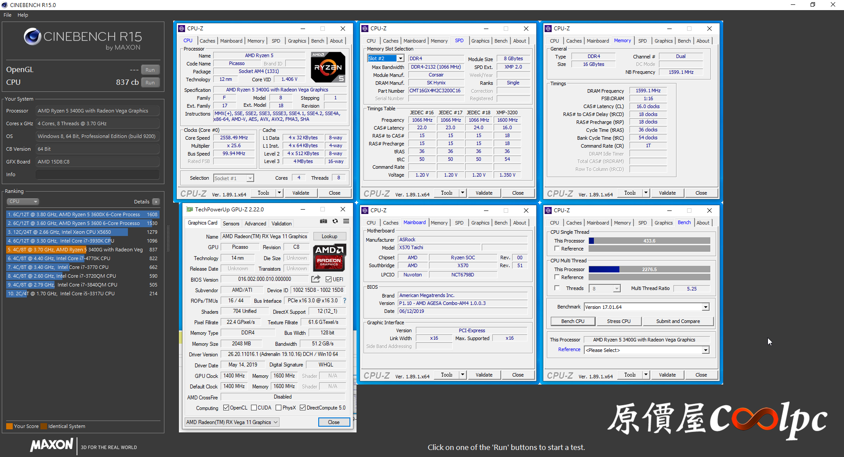Click Stress CPU button
This screenshot has width=844, height=457.
(x=619, y=321)
